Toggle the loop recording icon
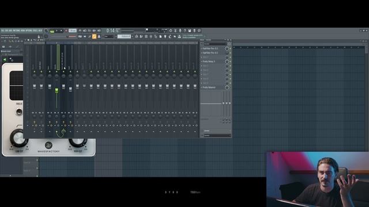The height and width of the screenshot is (207, 369). pyautogui.click(x=99, y=30)
